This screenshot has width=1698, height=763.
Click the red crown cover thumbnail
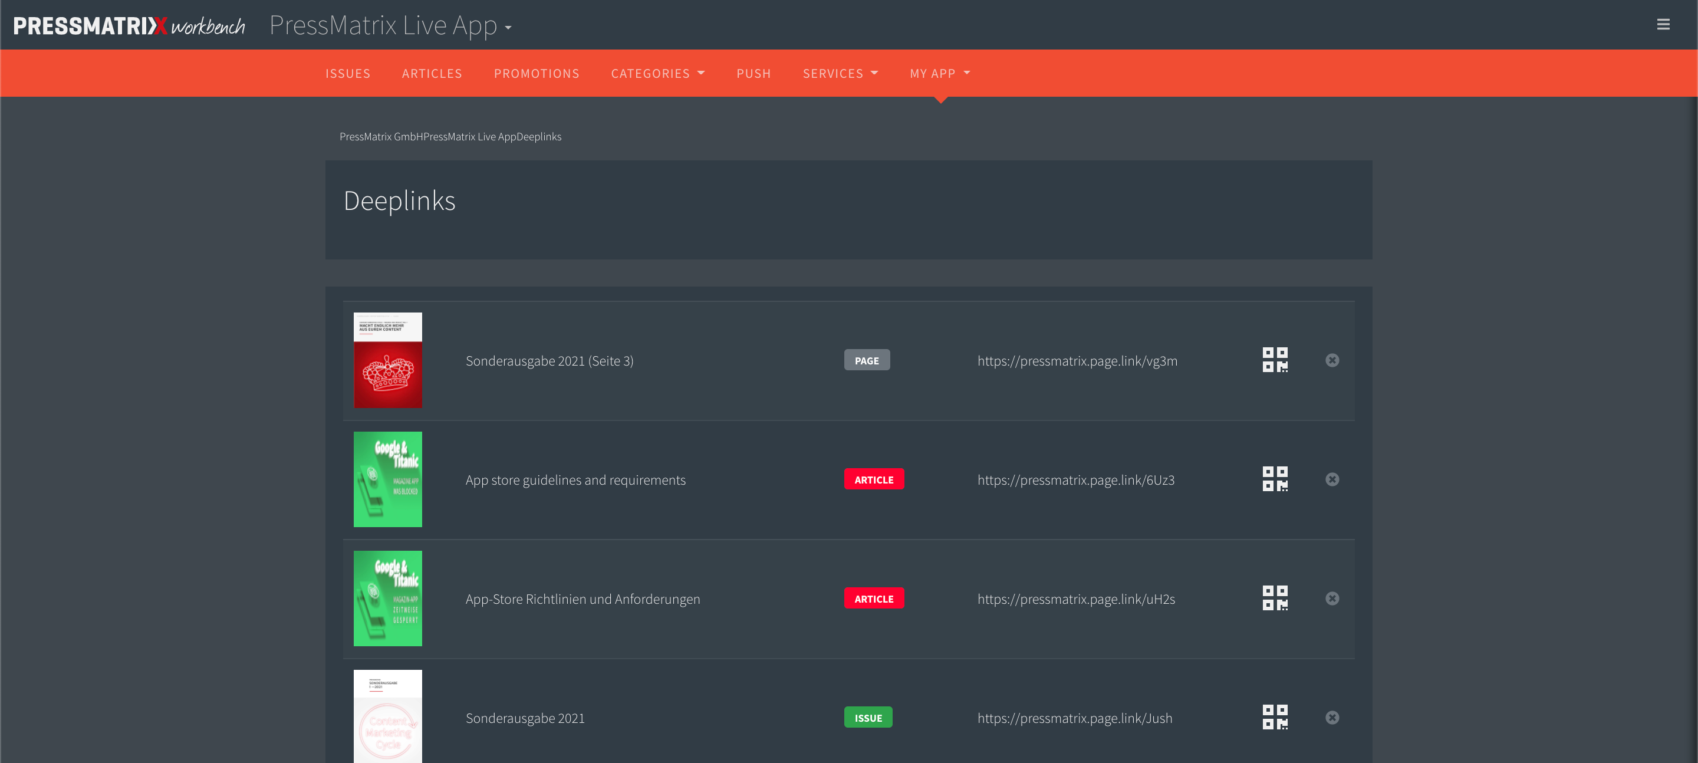coord(387,360)
